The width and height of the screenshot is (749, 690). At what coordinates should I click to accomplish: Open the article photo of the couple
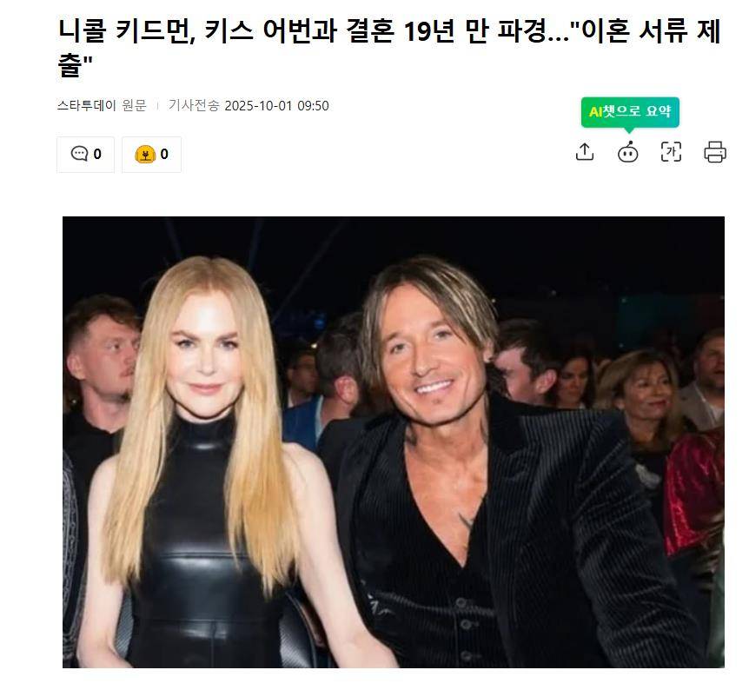pos(394,442)
